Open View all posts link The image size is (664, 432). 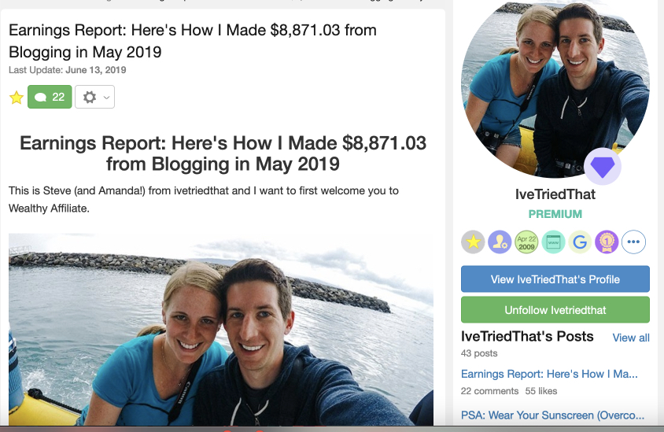click(x=631, y=338)
